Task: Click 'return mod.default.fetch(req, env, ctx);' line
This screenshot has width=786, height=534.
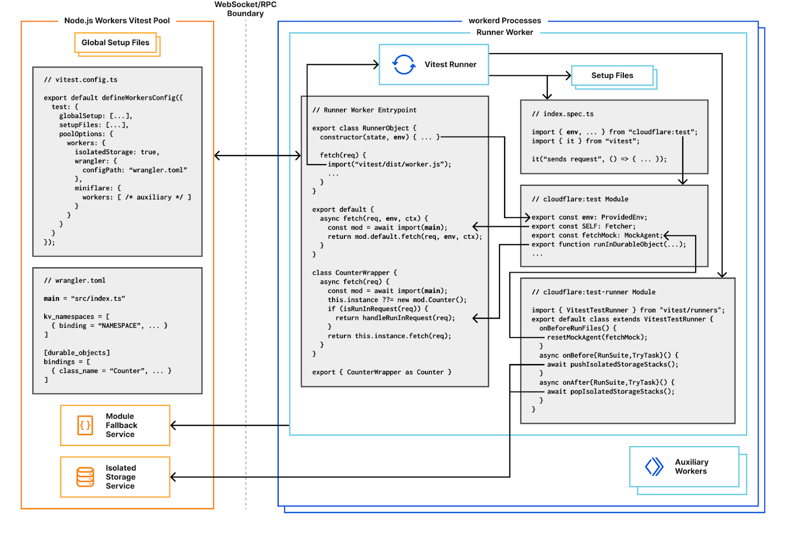Action: tap(405, 236)
